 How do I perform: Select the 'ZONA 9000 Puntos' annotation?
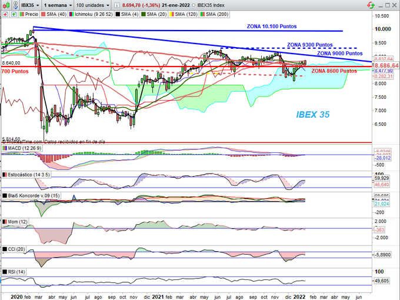(x=340, y=54)
